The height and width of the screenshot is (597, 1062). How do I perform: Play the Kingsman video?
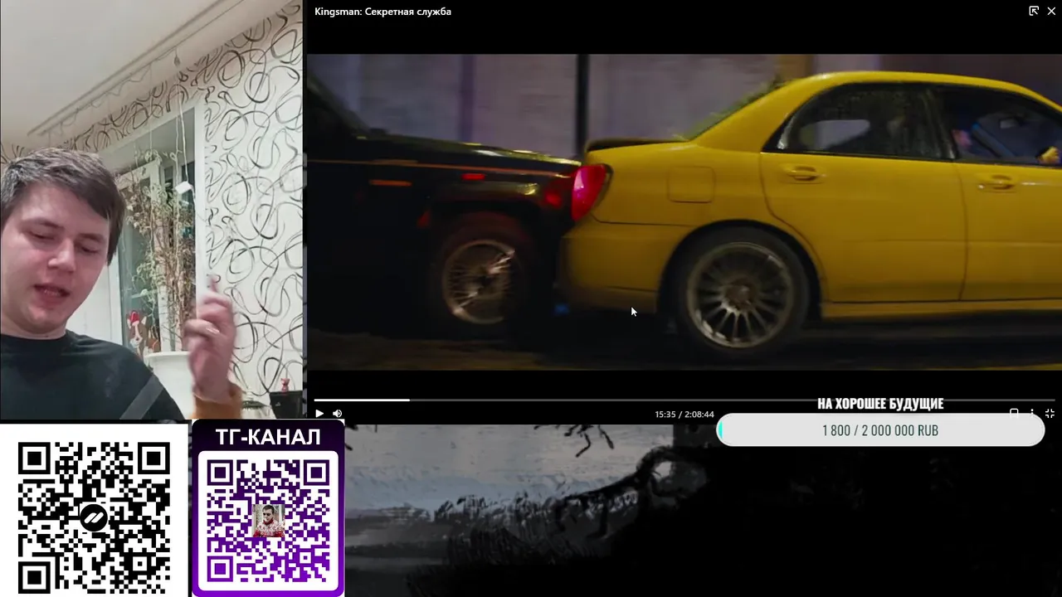[x=319, y=413]
